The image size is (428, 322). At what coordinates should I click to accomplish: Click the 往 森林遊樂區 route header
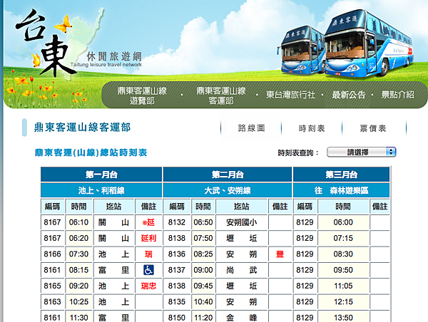pyautogui.click(x=341, y=190)
